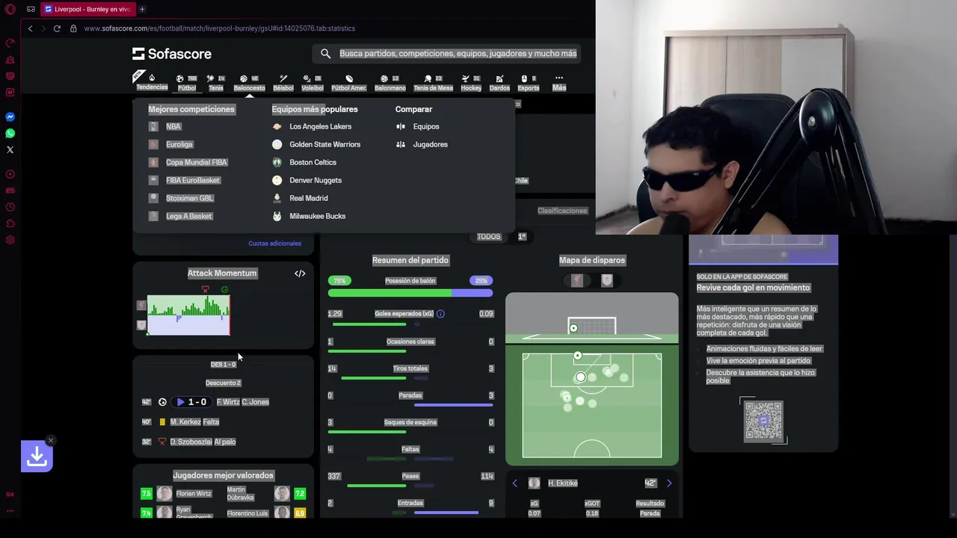Select the Liverpool team shot map filter
The width and height of the screenshot is (957, 538).
(577, 280)
